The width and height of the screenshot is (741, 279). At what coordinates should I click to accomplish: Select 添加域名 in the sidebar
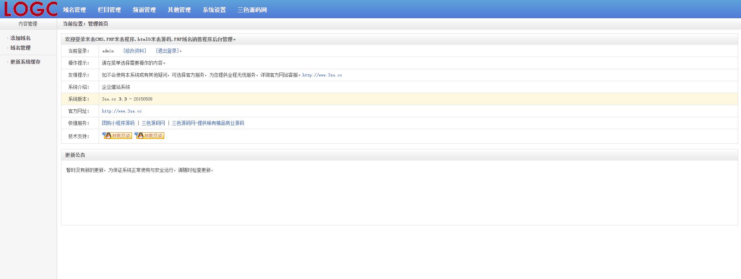[21, 38]
